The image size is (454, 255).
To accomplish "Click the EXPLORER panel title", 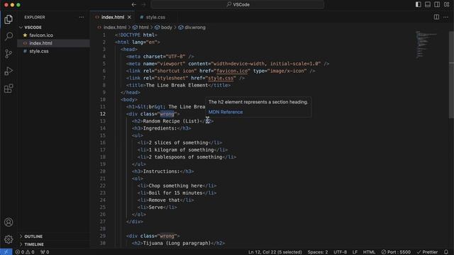I will click(35, 17).
